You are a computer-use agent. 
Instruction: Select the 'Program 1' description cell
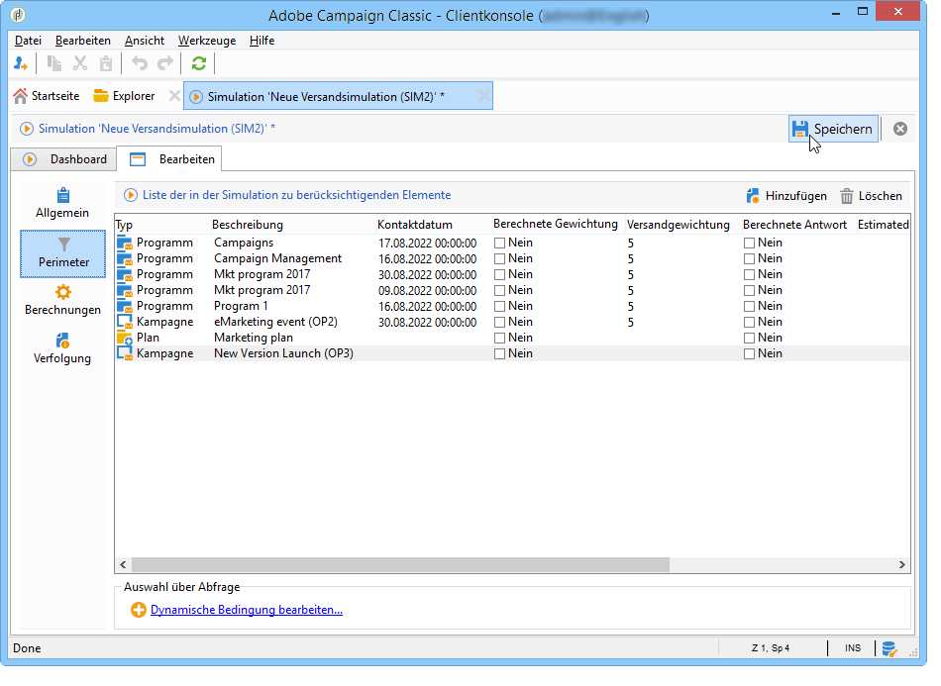(x=241, y=306)
